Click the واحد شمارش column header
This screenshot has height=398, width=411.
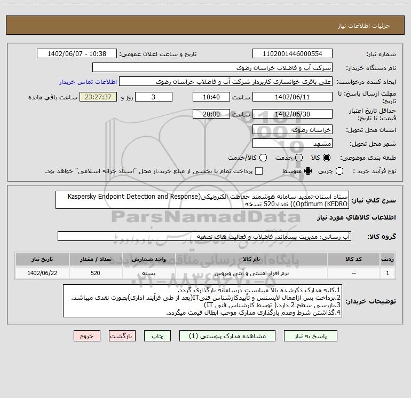coord(148,259)
